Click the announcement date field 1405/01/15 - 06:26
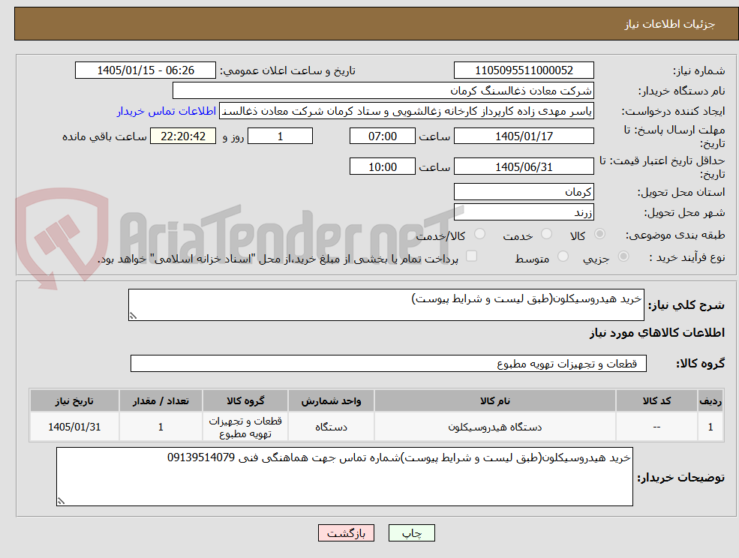 [x=145, y=70]
